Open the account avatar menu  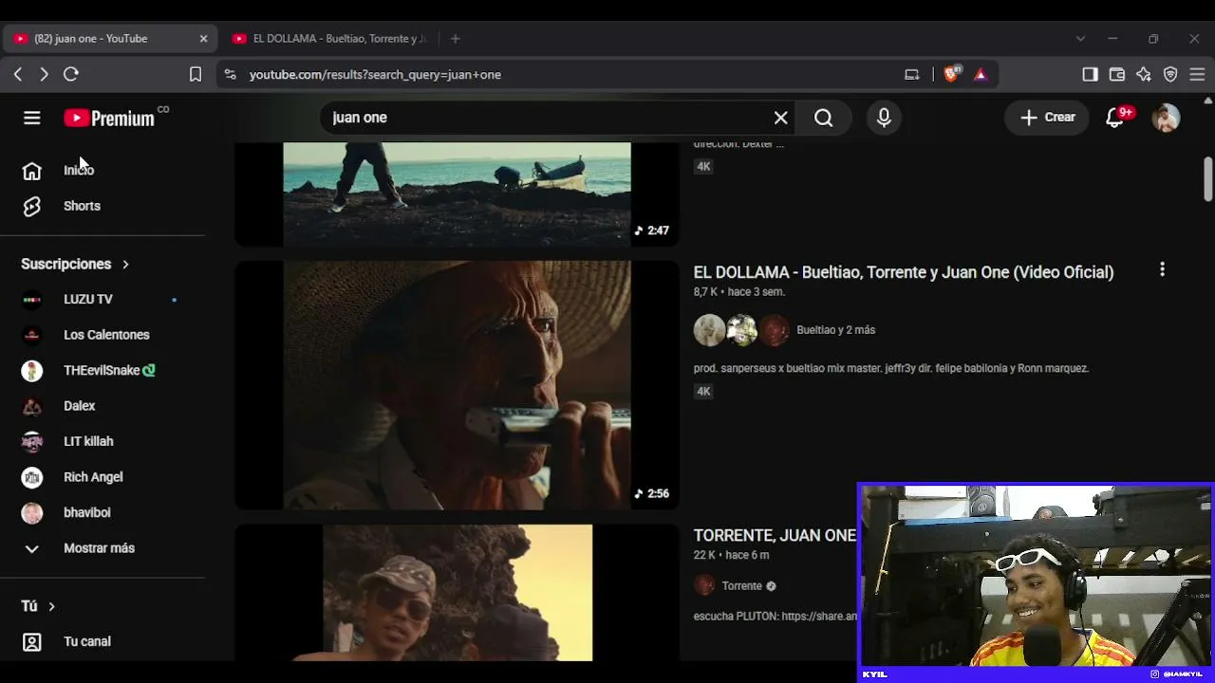click(1166, 118)
